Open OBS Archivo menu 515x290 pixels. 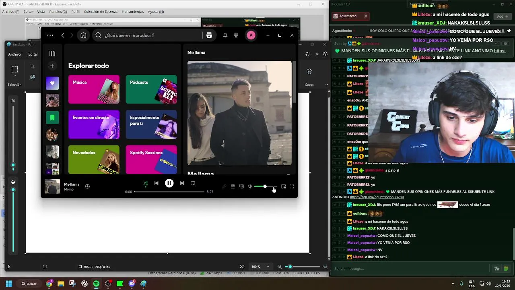(11, 12)
